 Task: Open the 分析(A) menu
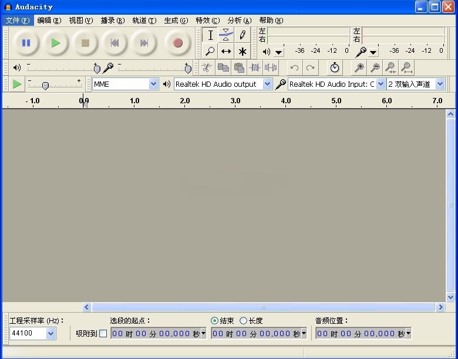click(240, 21)
